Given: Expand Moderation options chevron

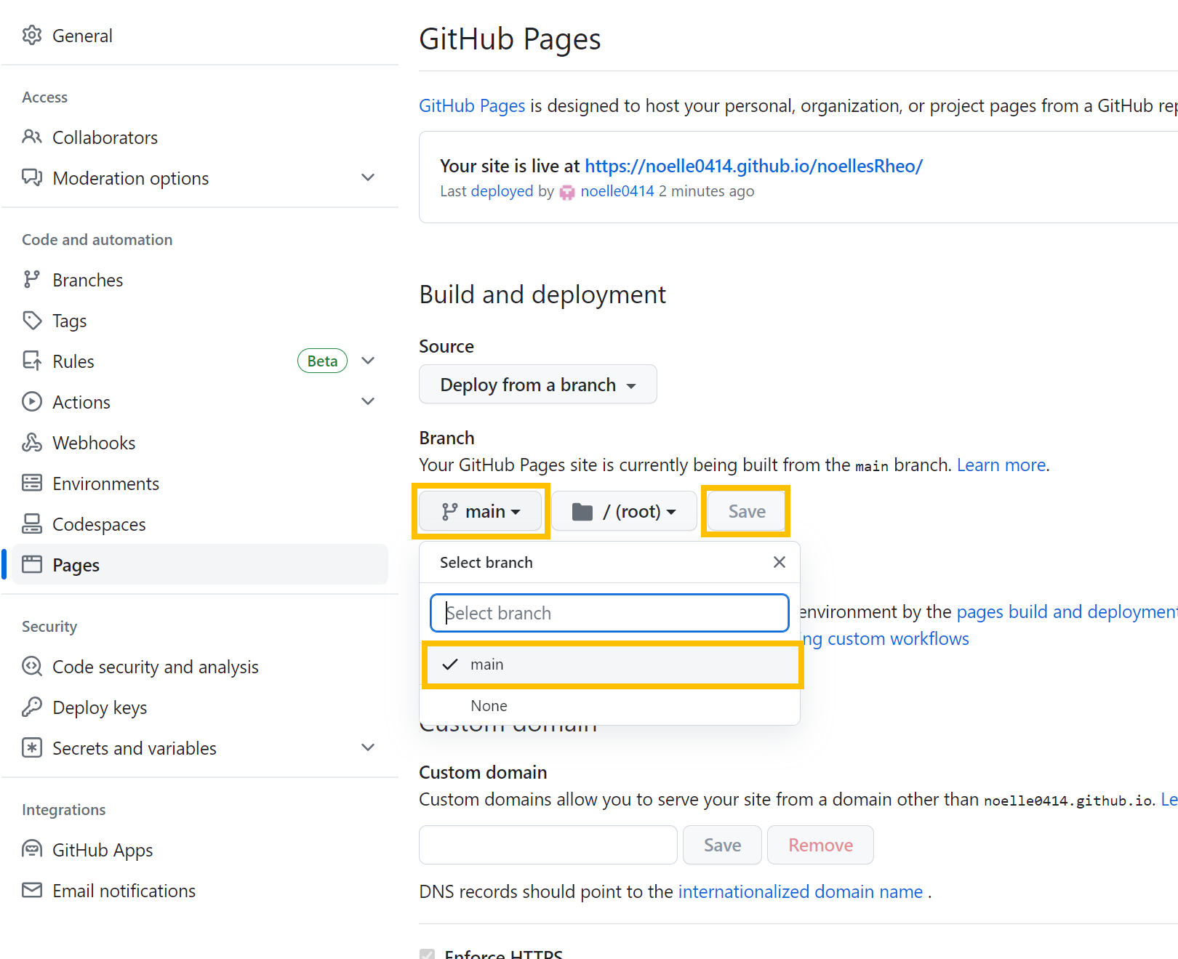Looking at the screenshot, I should pyautogui.click(x=369, y=177).
